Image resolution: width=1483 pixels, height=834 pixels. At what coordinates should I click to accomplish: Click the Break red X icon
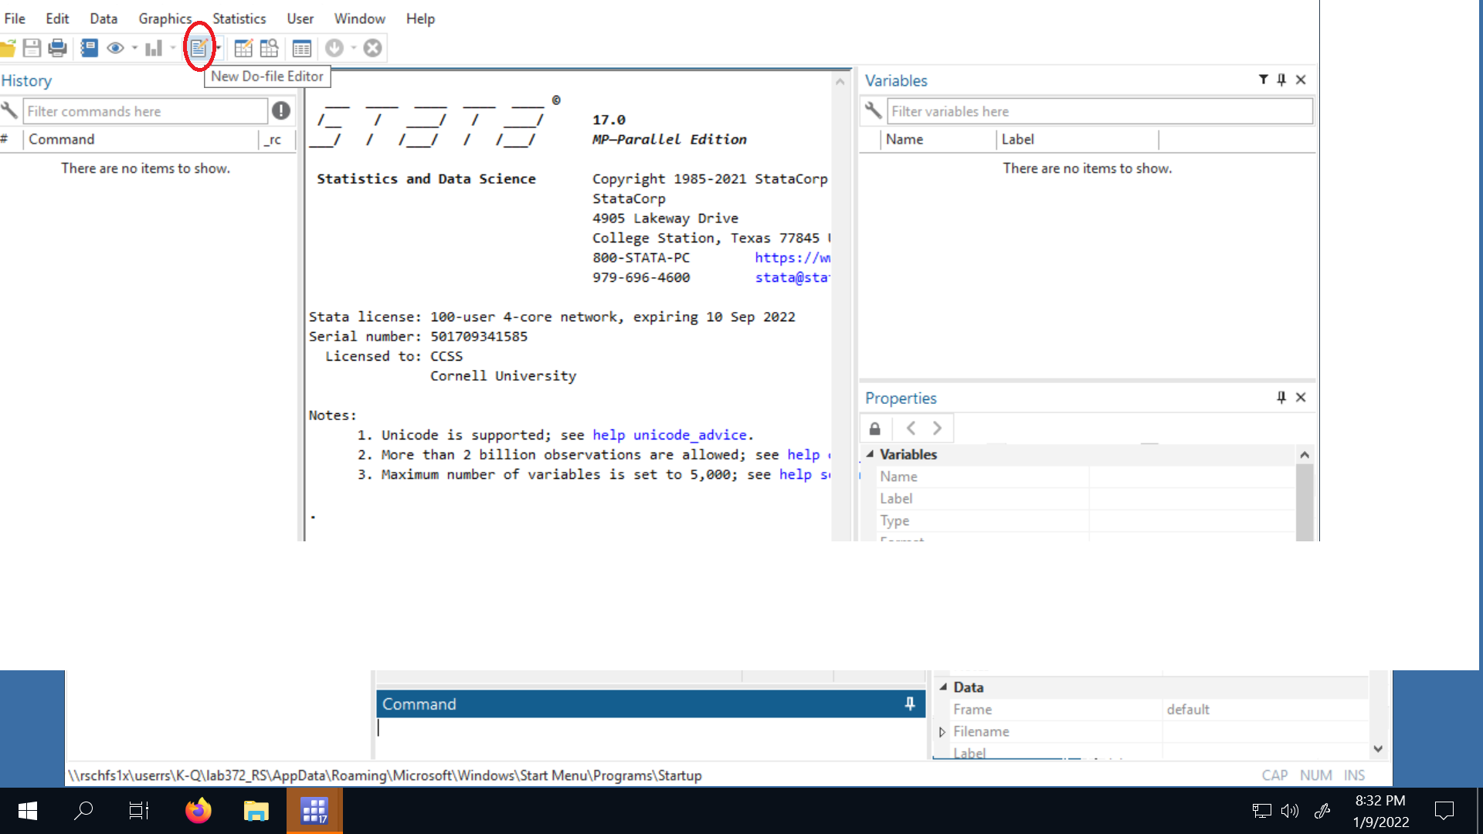pyautogui.click(x=373, y=49)
